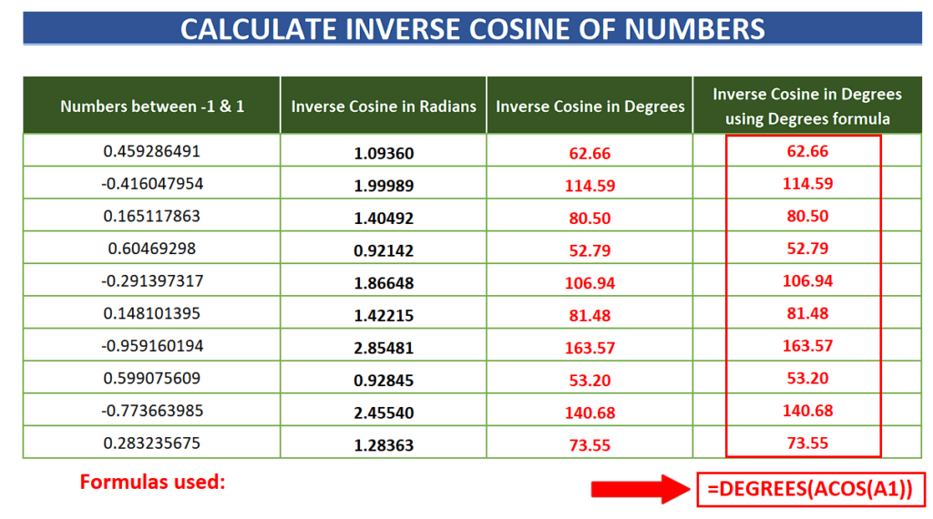Click 106.94 in the using Degrees formula column
This screenshot has width=933, height=519.
(807, 280)
